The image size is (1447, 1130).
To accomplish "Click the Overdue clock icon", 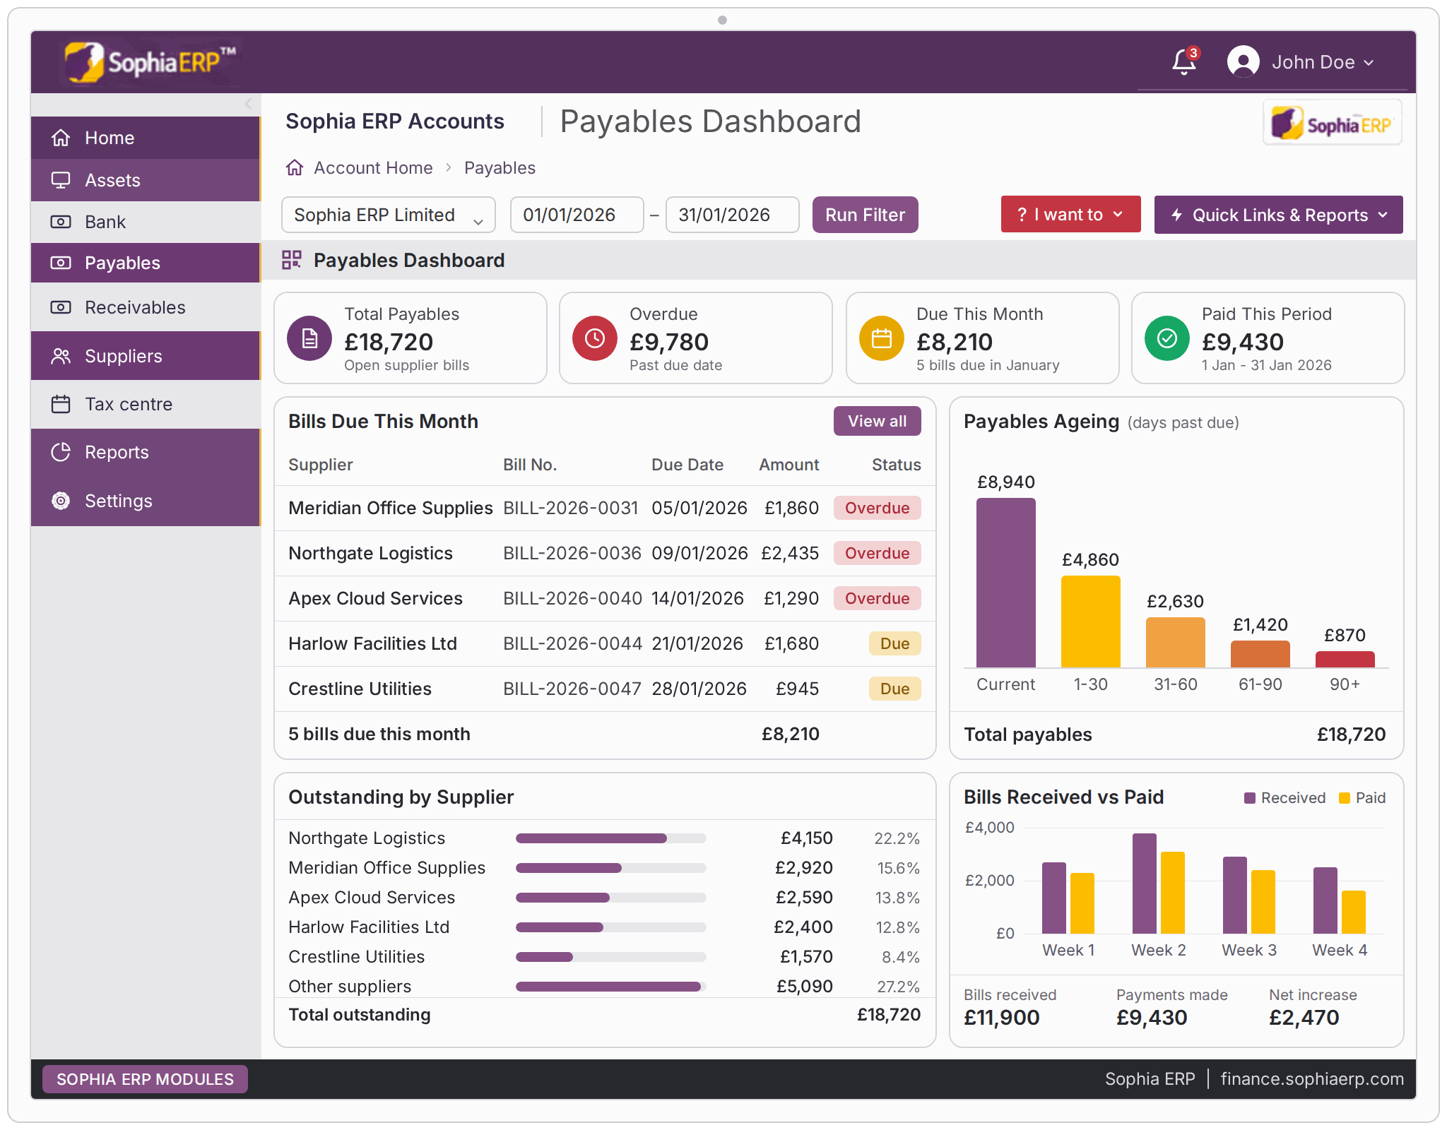I will (x=595, y=338).
